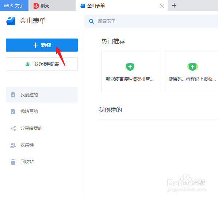Click the 发起群收集 button
The height and width of the screenshot is (197, 218).
pos(42,64)
